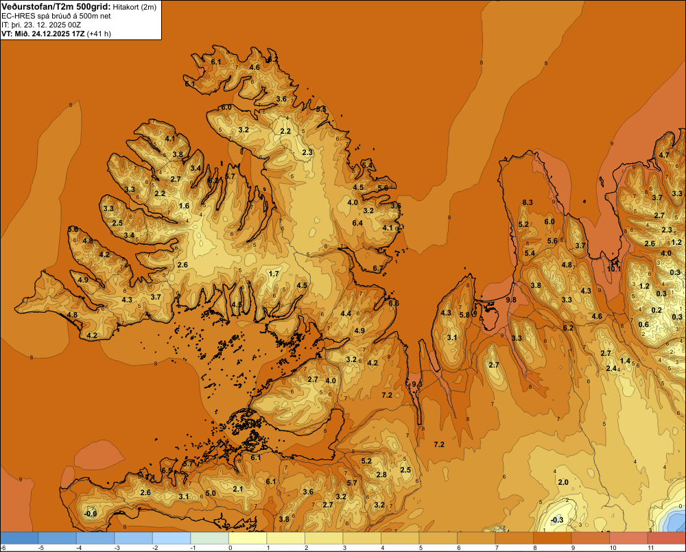This screenshot has height=552, width=686.
Task: Click the legend swatch between 8 and 9
Action: click(x=552, y=538)
